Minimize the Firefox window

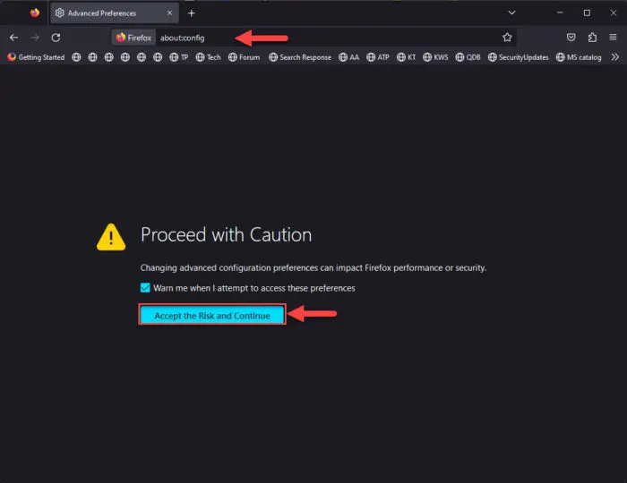point(560,13)
